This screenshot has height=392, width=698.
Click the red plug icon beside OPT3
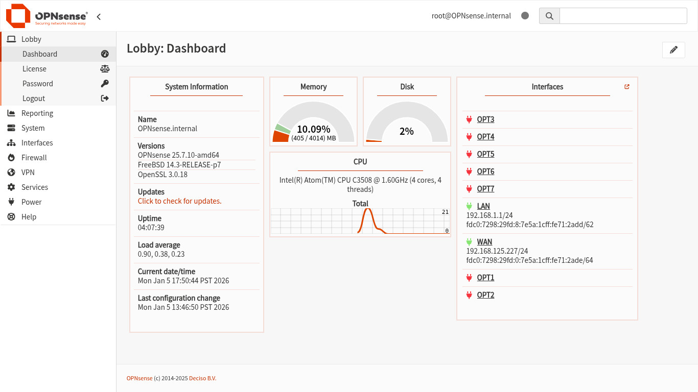470,119
